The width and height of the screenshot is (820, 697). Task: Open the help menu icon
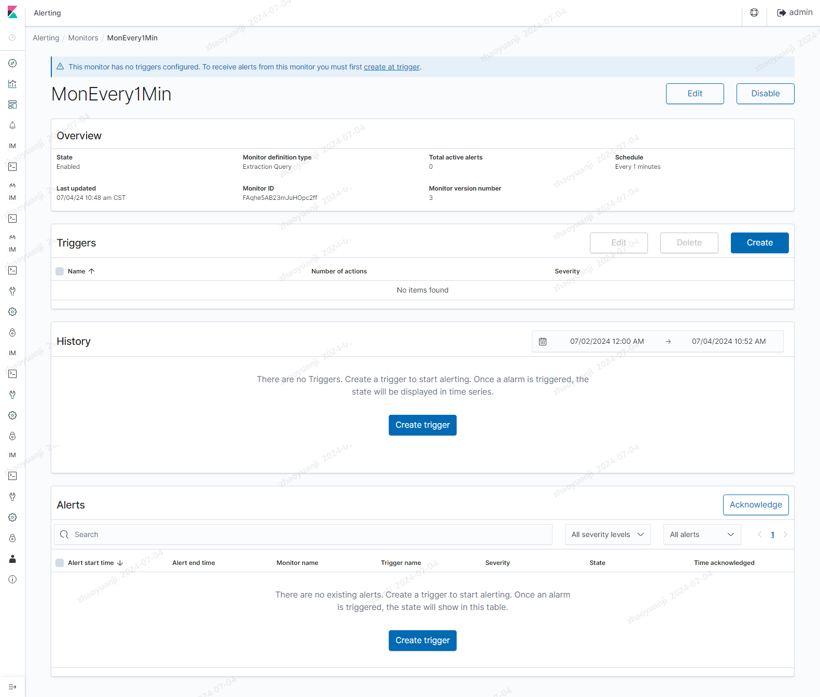point(754,12)
